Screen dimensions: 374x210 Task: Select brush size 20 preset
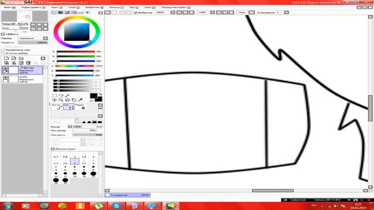coord(93,174)
